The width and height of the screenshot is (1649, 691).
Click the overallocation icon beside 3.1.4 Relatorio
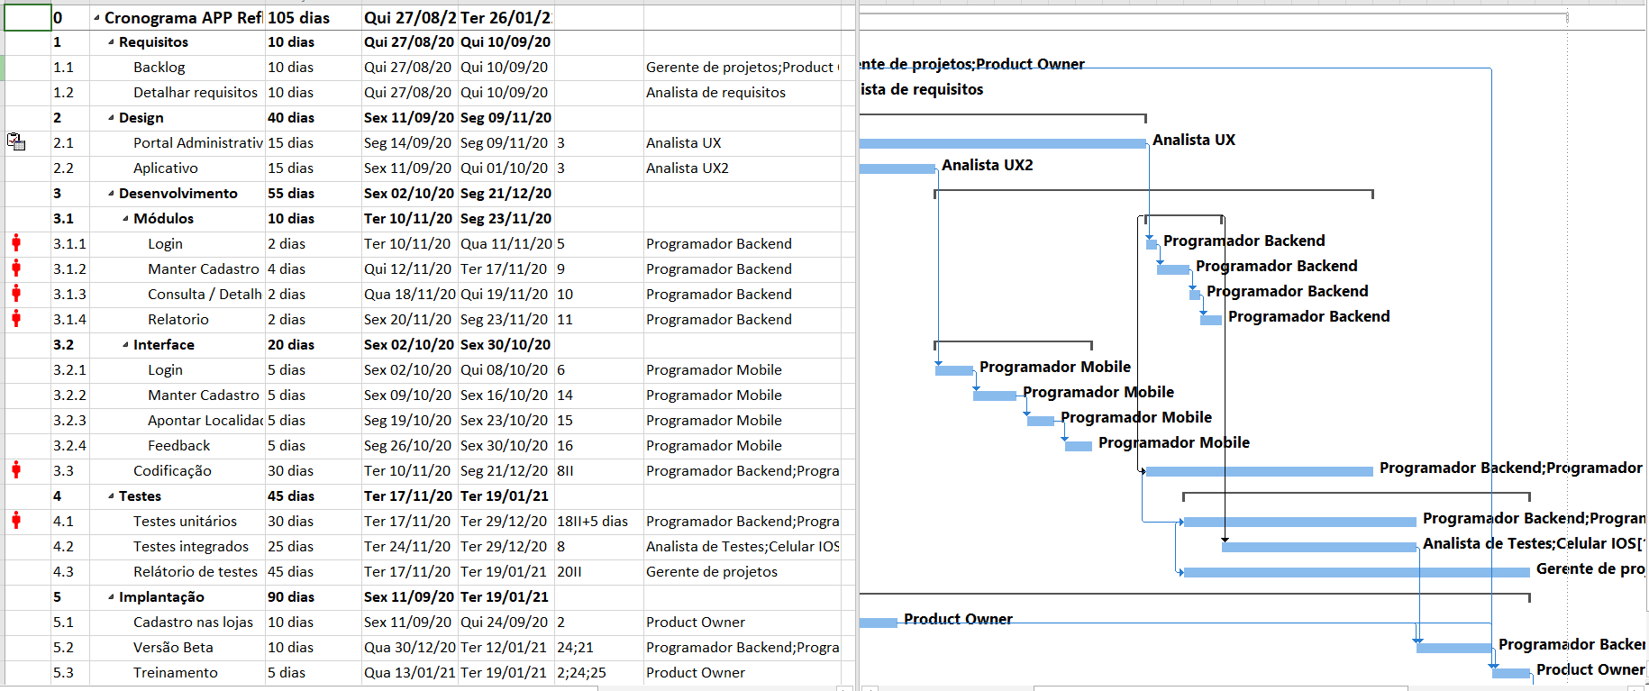(16, 318)
